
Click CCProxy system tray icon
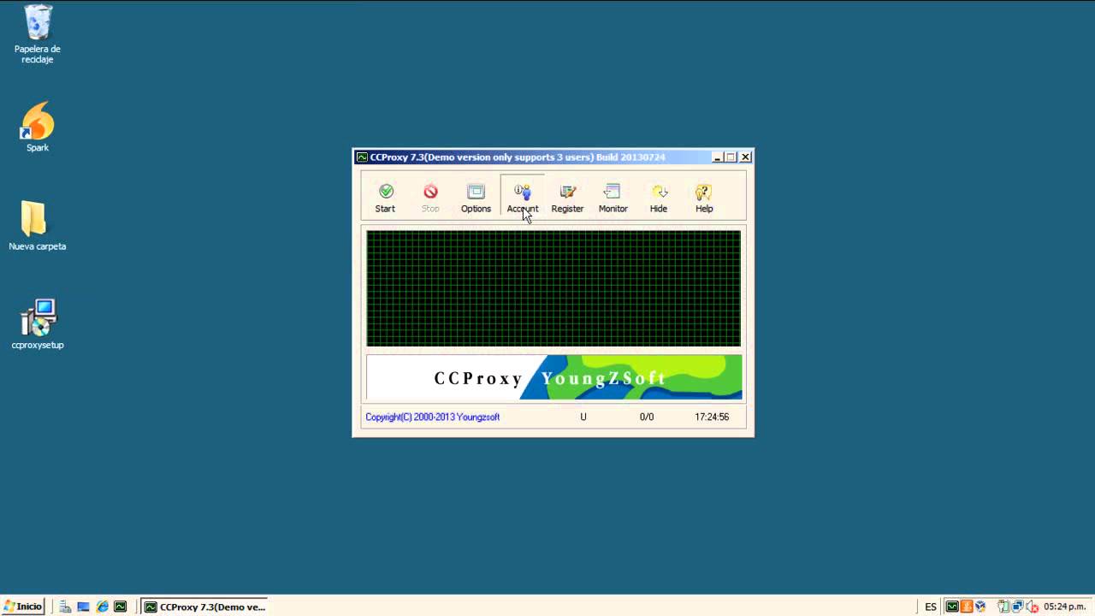pyautogui.click(x=952, y=607)
